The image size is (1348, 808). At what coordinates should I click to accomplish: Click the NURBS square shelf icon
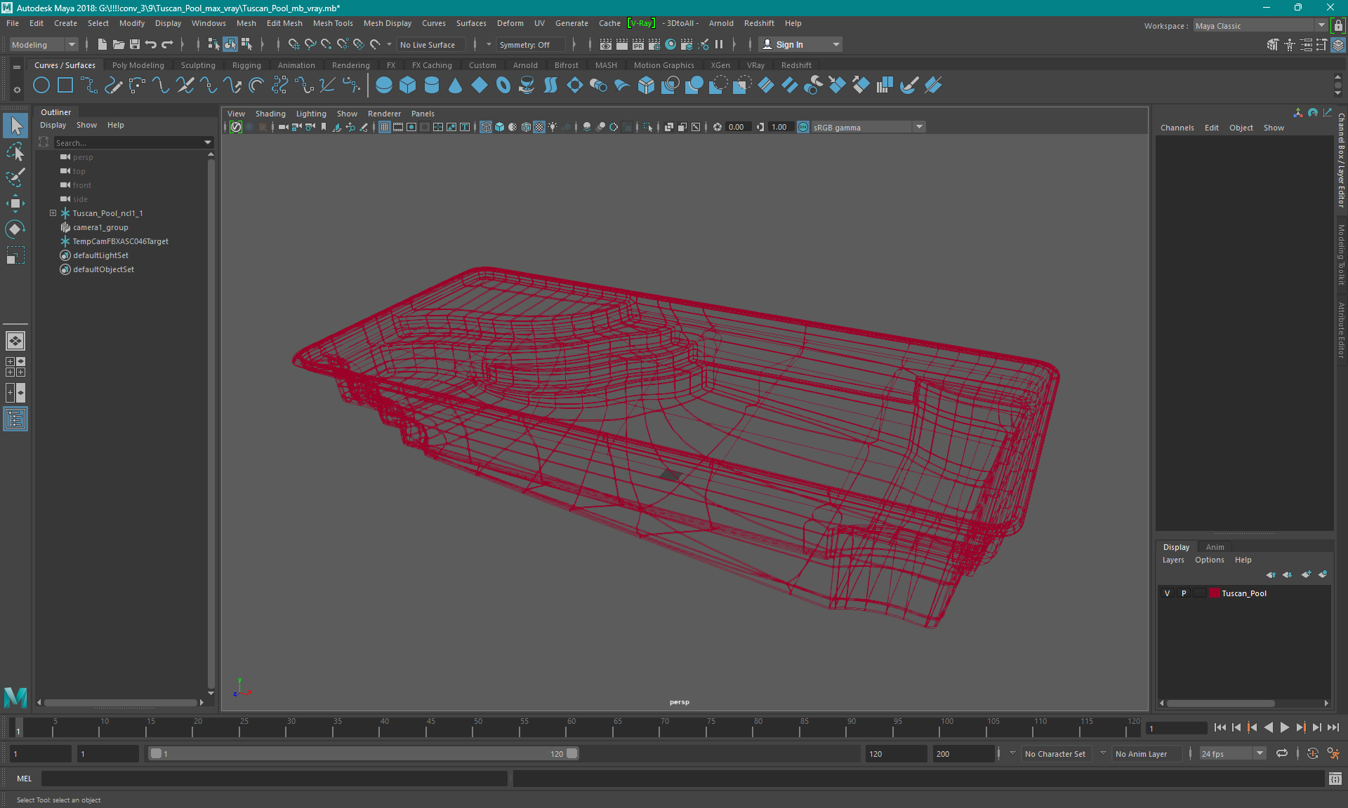[65, 86]
